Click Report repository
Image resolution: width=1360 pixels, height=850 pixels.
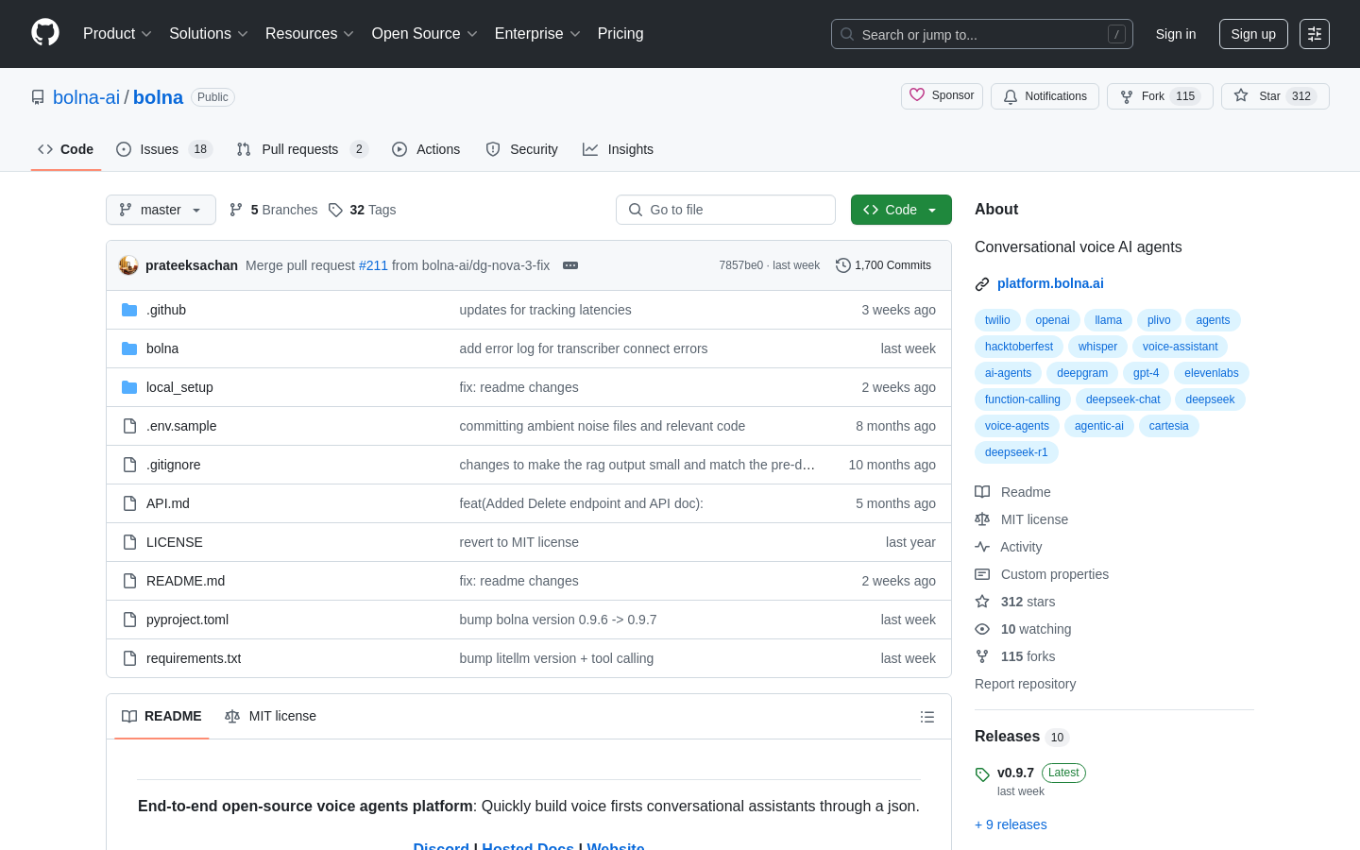pyautogui.click(x=1025, y=684)
